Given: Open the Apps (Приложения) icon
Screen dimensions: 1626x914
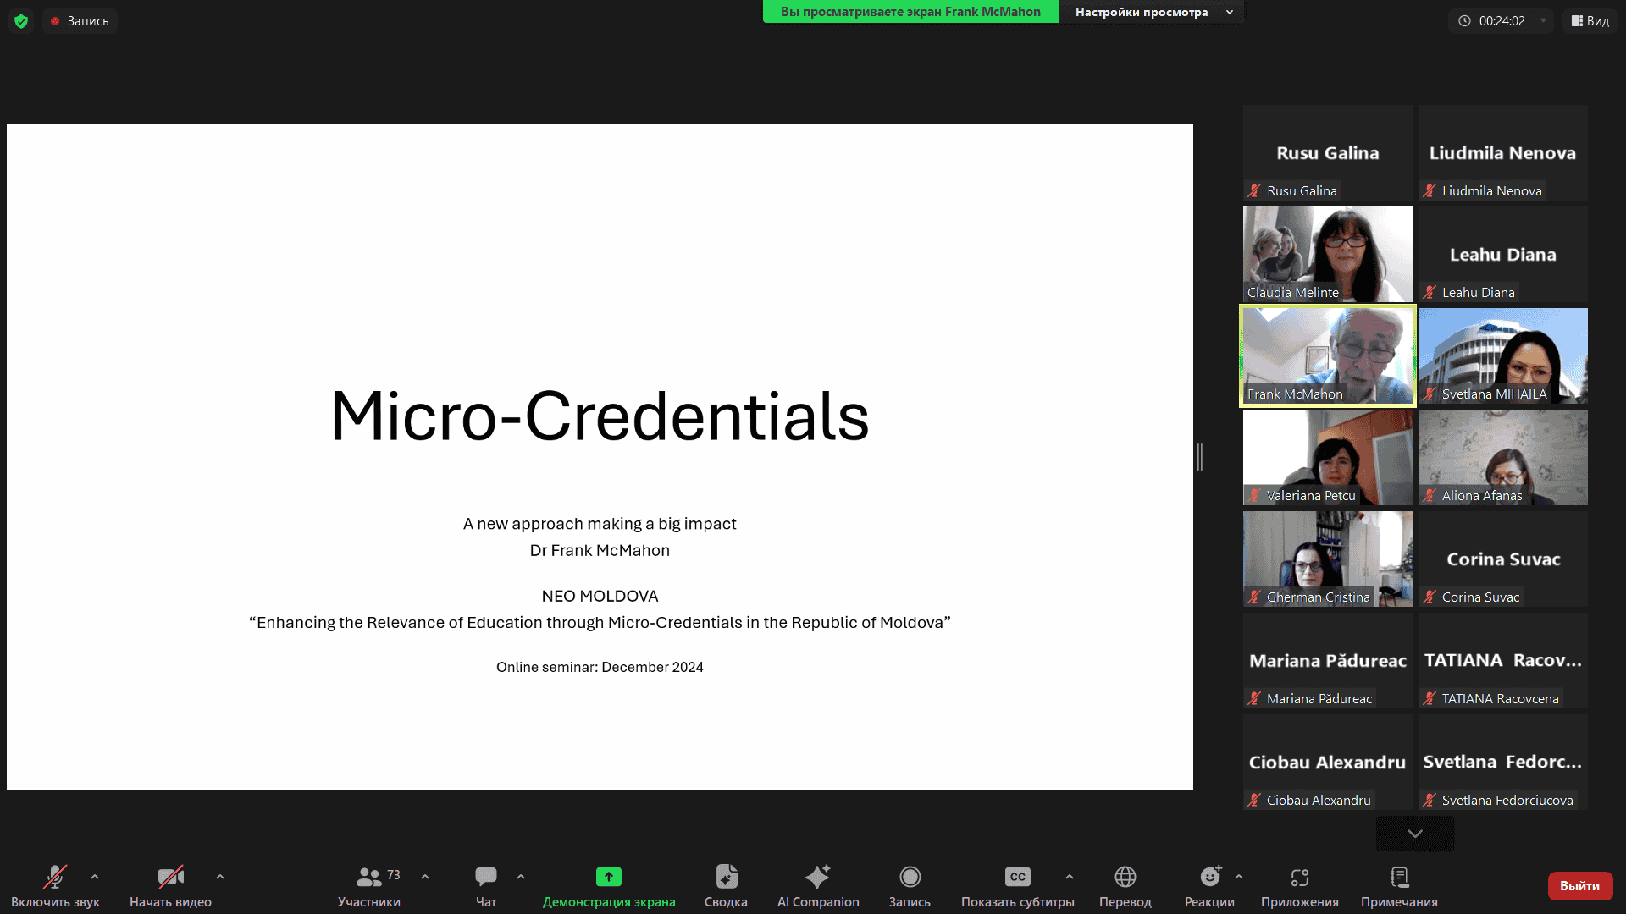Looking at the screenshot, I should 1299,878.
